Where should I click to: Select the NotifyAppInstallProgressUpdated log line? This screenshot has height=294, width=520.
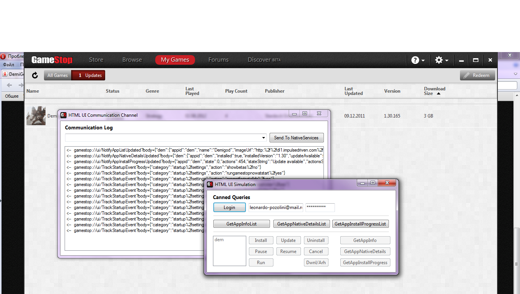point(195,162)
